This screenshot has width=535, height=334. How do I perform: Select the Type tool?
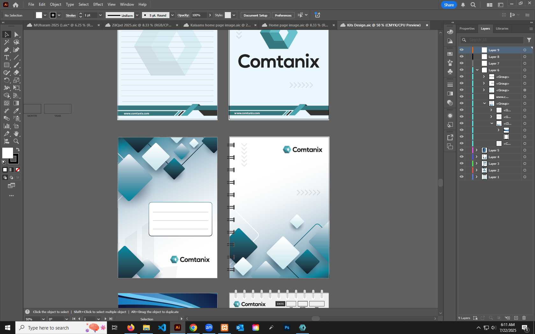(6, 57)
